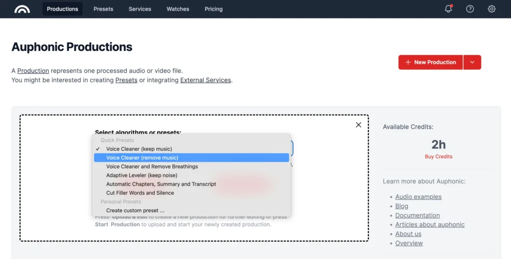Choose Cut Filler Words and Silence

[x=140, y=193]
